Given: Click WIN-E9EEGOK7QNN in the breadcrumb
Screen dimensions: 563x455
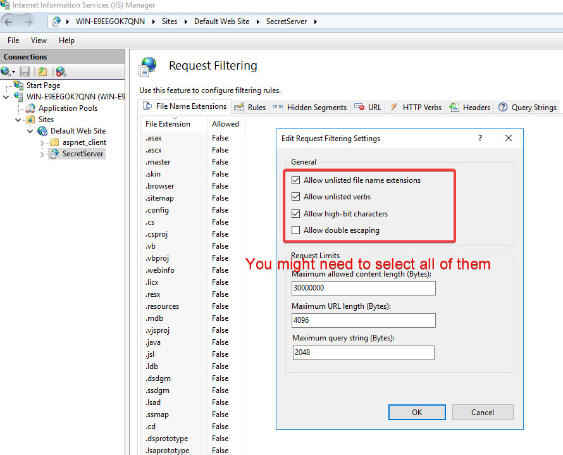Looking at the screenshot, I should tap(110, 22).
